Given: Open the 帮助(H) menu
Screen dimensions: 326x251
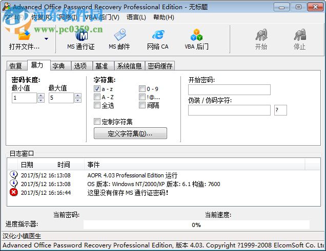Looking at the screenshot, I should [x=164, y=17].
